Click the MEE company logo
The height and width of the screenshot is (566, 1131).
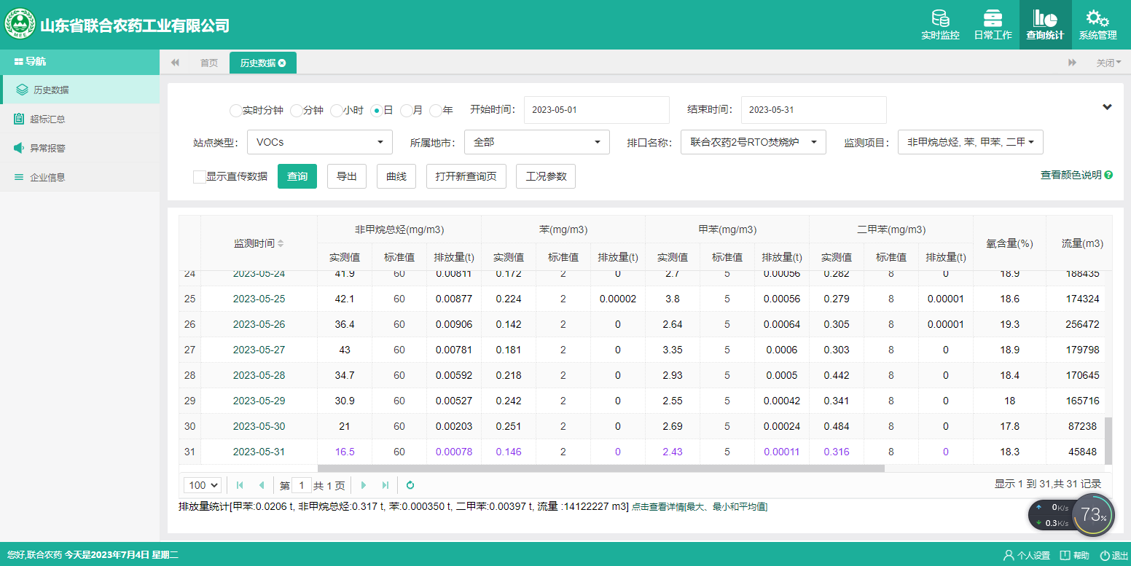coord(20,25)
